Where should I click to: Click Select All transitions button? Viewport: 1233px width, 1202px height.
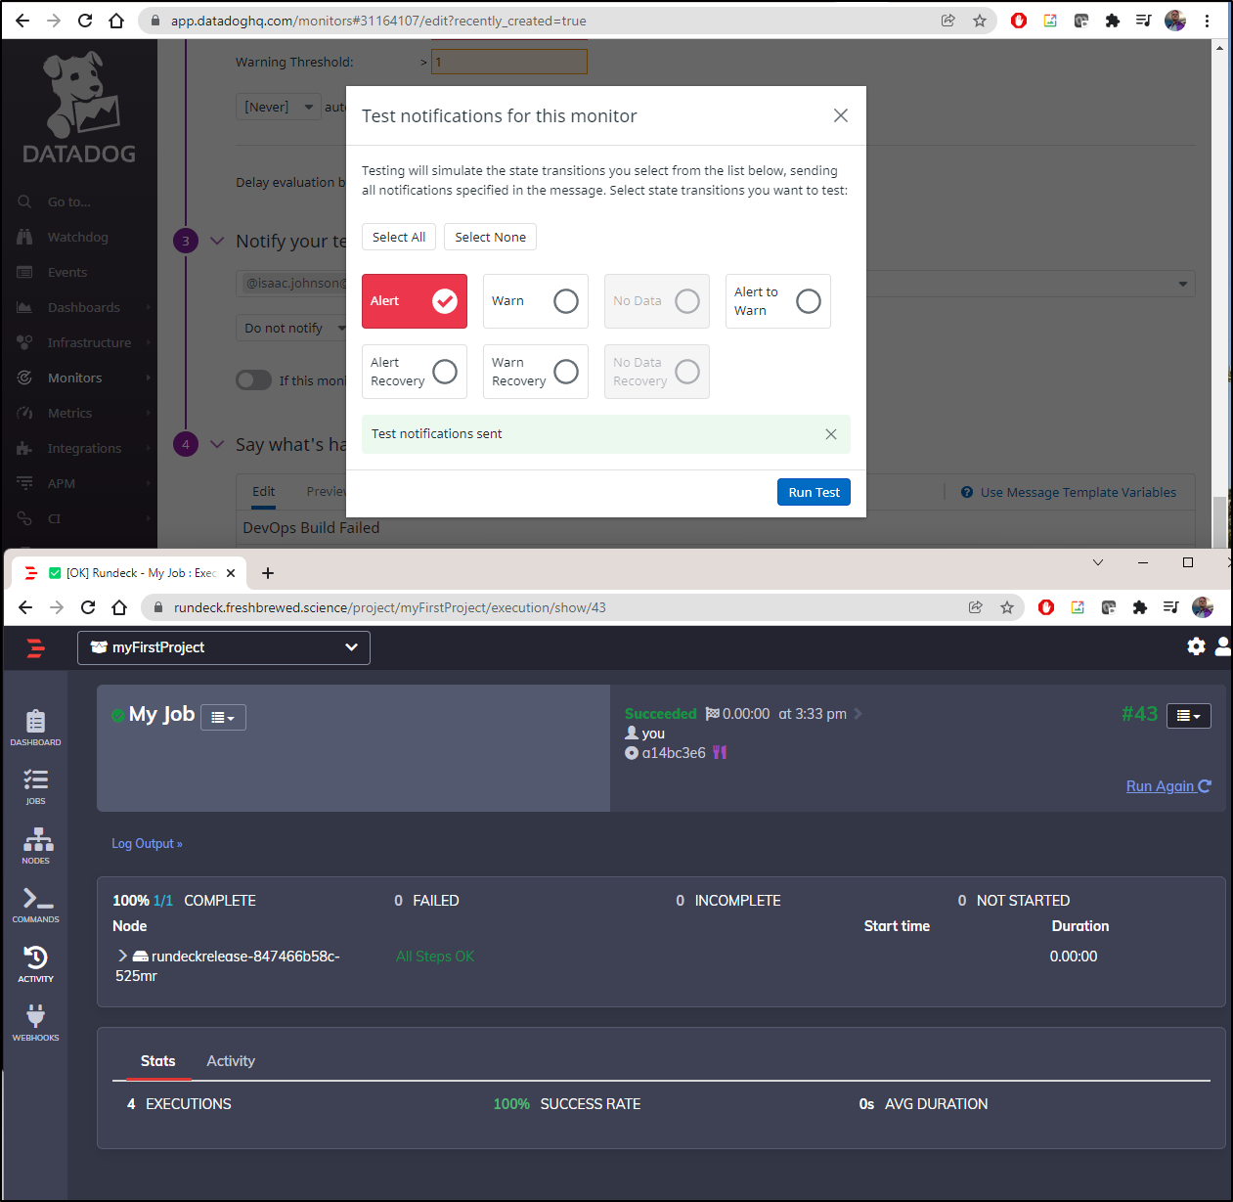(x=399, y=237)
